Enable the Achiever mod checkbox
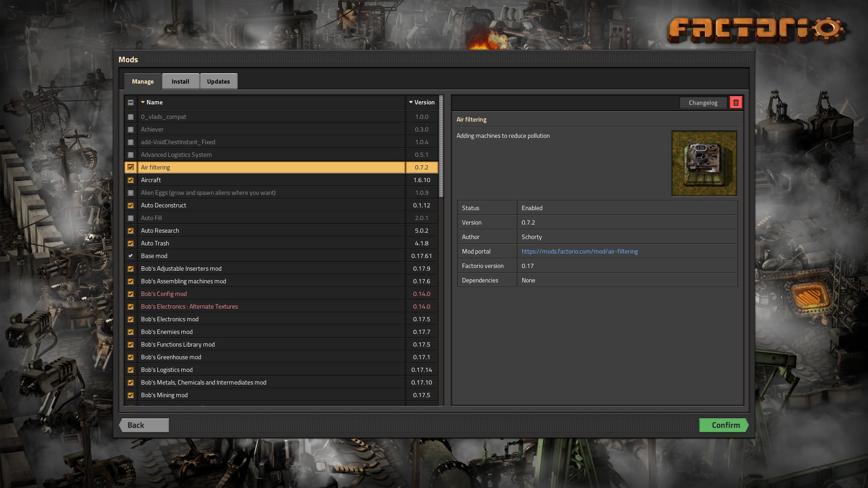This screenshot has width=868, height=488. point(131,130)
